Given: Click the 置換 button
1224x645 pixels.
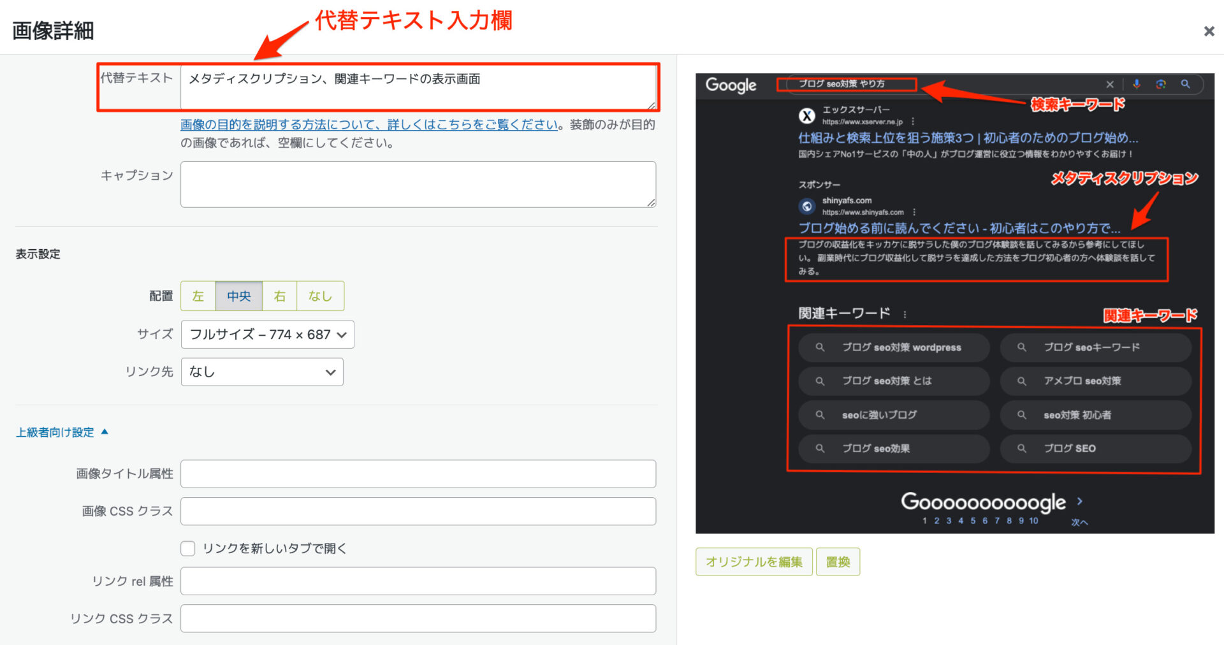Looking at the screenshot, I should pos(838,562).
